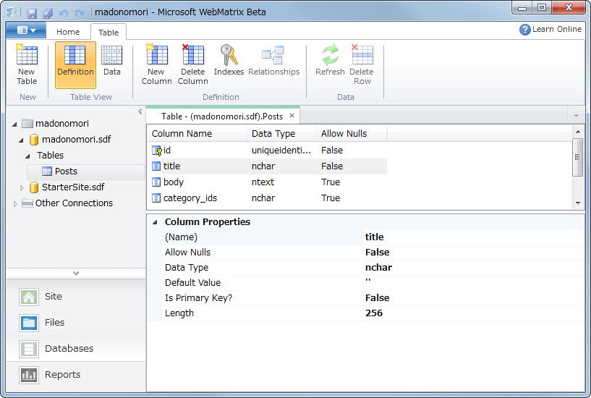Click the Redo arrow icon
Image resolution: width=591 pixels, height=398 pixels.
click(x=79, y=14)
